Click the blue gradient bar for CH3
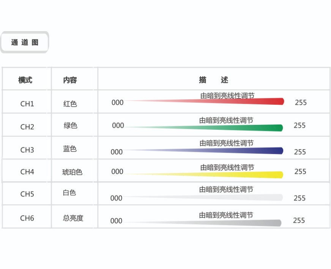The width and height of the screenshot is (331, 269). click(243, 151)
